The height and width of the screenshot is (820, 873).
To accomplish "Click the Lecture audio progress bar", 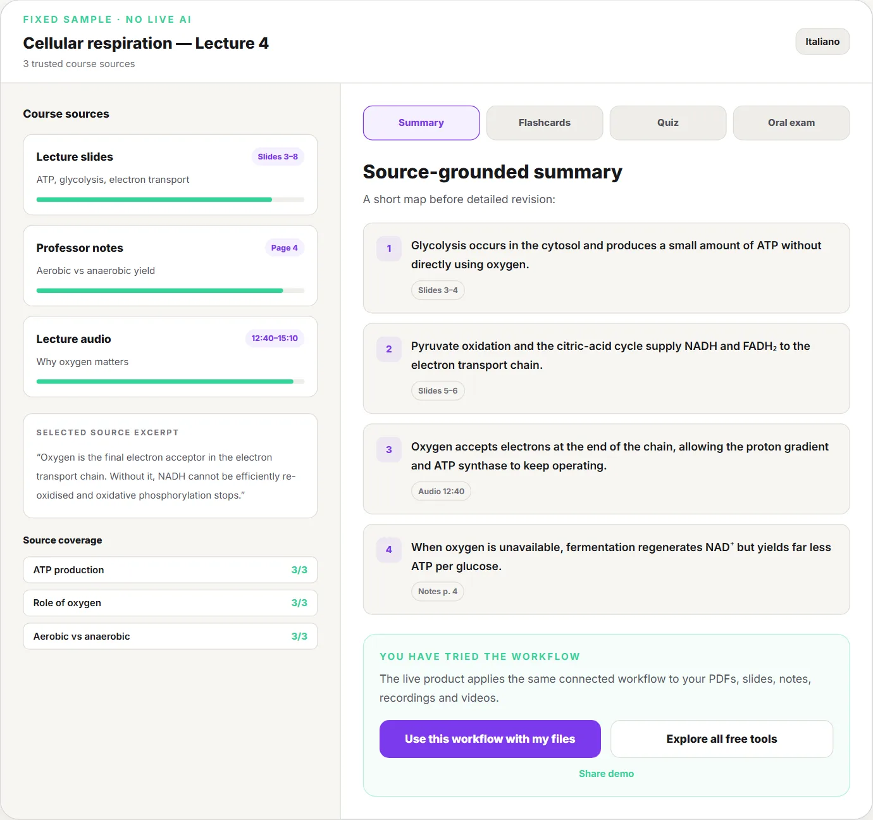I will click(170, 382).
